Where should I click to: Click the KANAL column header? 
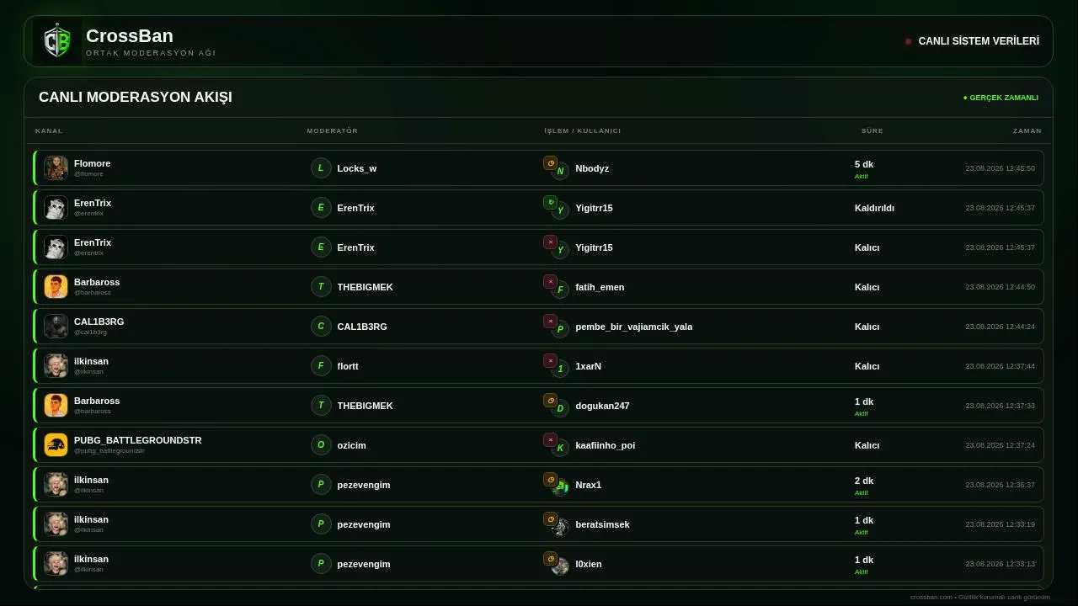49,130
